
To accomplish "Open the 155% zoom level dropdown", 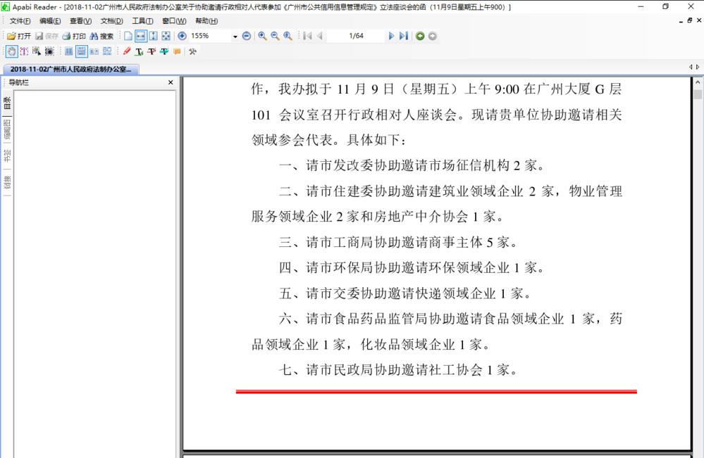I will [x=235, y=37].
